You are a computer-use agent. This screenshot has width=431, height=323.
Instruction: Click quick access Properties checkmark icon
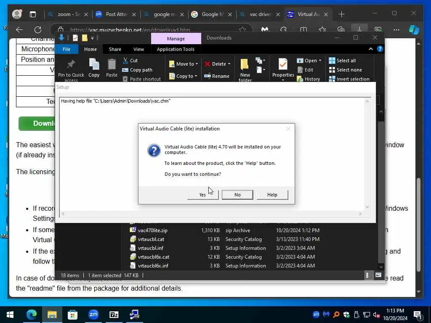coord(75,38)
